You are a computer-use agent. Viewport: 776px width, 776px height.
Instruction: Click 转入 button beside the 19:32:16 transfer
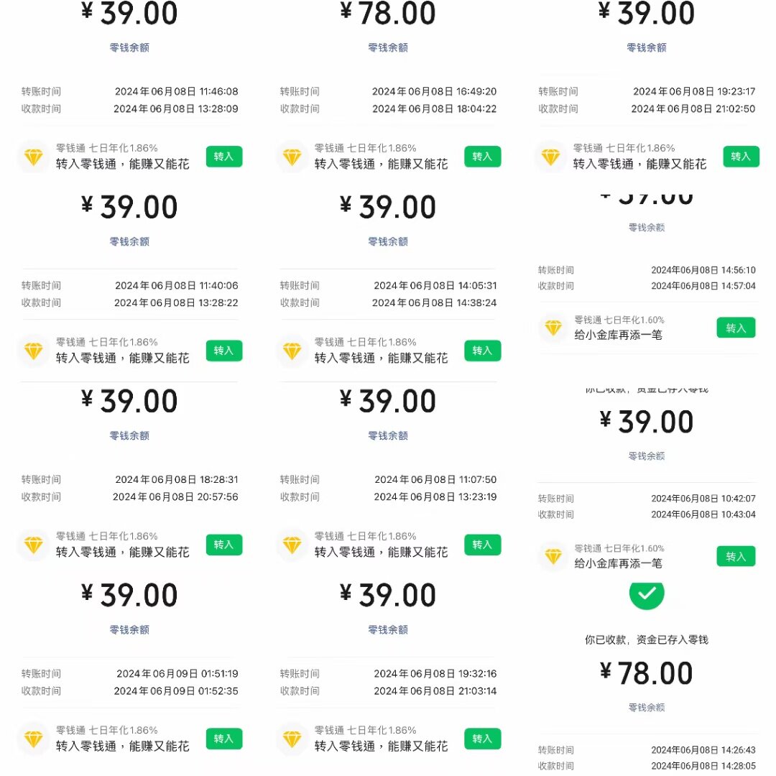click(x=483, y=739)
